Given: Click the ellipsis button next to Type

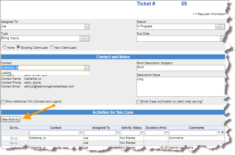Looking at the screenshot, I should 87,39.
